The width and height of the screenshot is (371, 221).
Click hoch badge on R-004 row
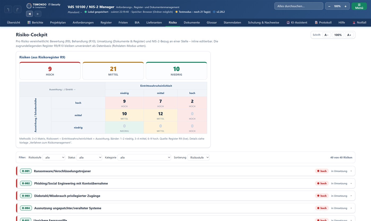point(322,208)
